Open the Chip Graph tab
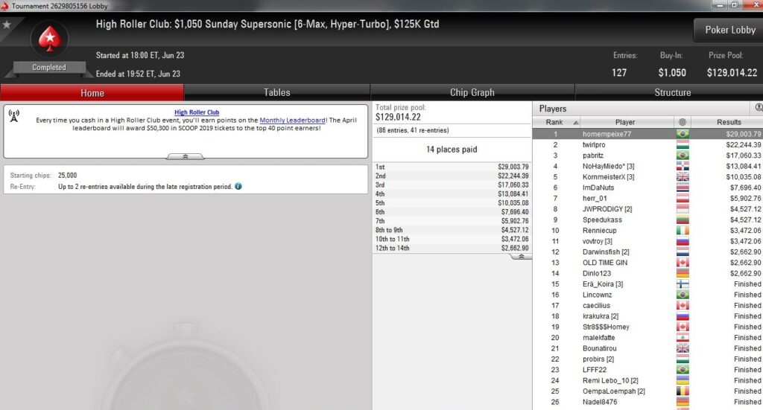This screenshot has width=763, height=410. coord(472,92)
